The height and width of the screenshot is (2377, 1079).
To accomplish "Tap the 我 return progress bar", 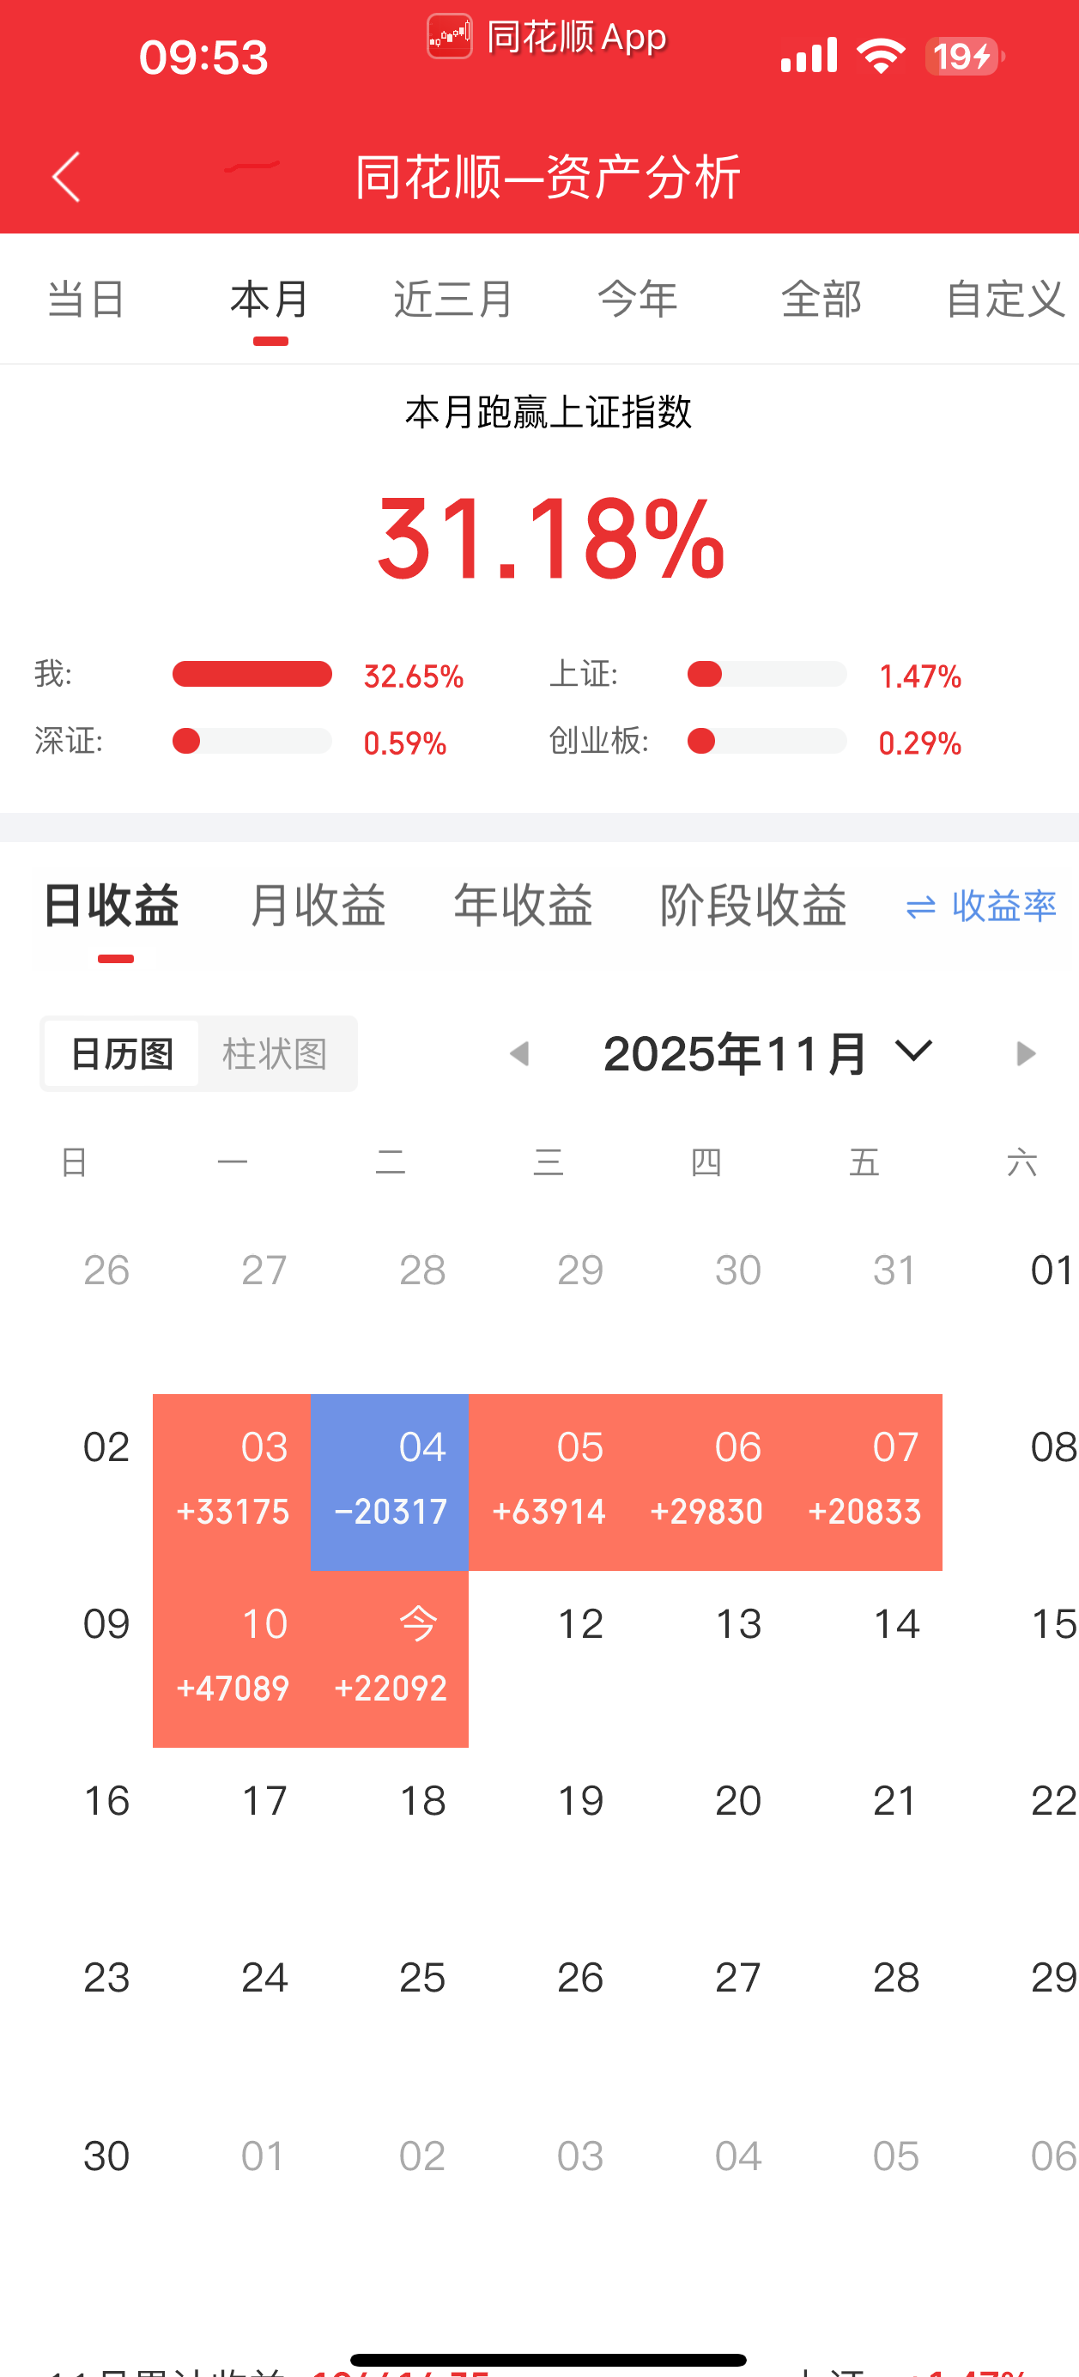I will coord(252,675).
